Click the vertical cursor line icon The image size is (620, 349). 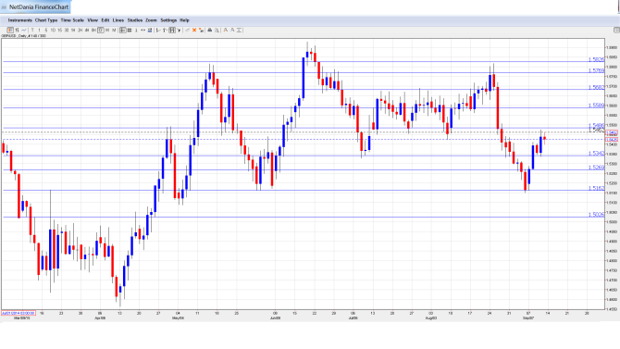point(136,30)
